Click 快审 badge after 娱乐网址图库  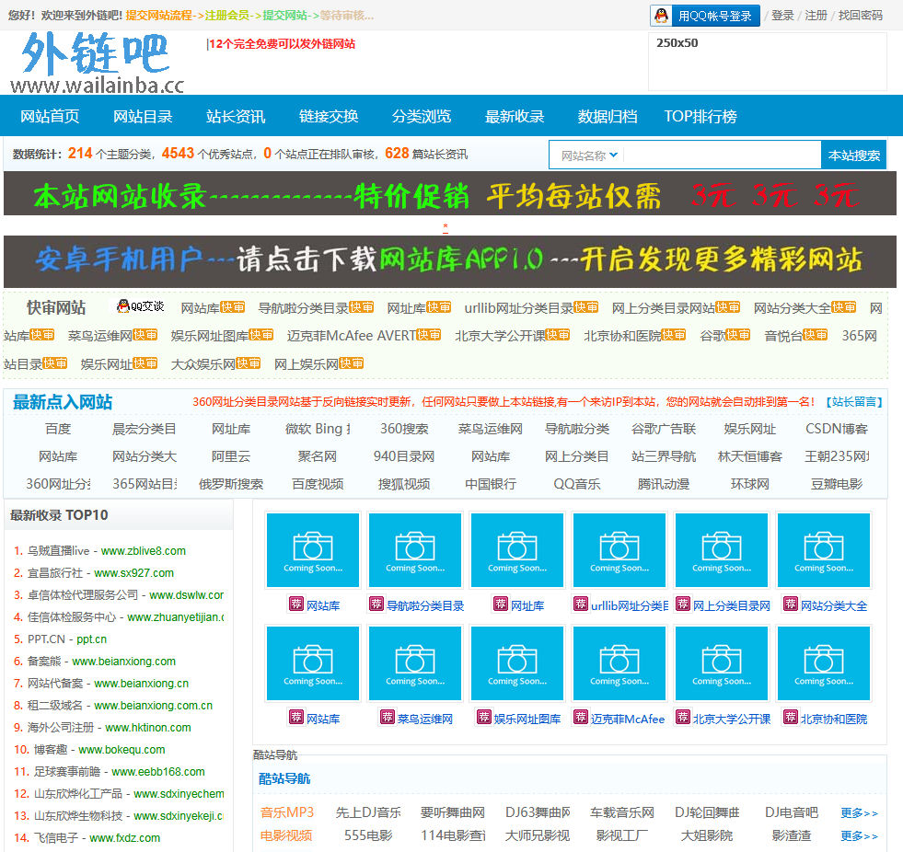pos(261,335)
